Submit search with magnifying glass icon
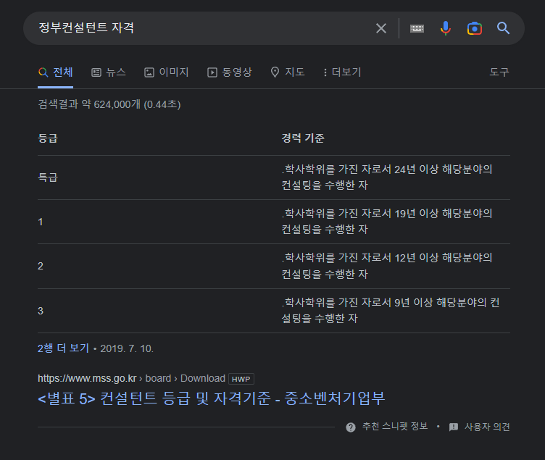 503,28
